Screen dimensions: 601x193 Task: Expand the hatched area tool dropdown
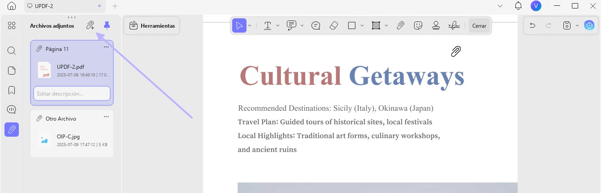tap(386, 25)
